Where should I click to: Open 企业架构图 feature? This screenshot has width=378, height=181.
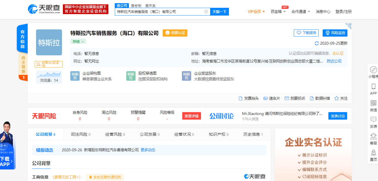point(91,76)
